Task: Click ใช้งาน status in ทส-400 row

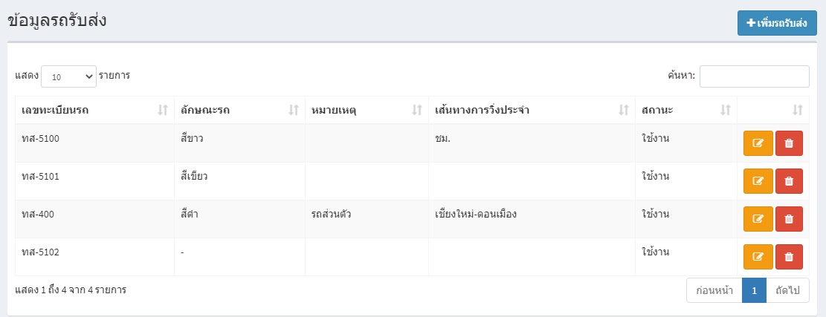Action: pyautogui.click(x=655, y=215)
